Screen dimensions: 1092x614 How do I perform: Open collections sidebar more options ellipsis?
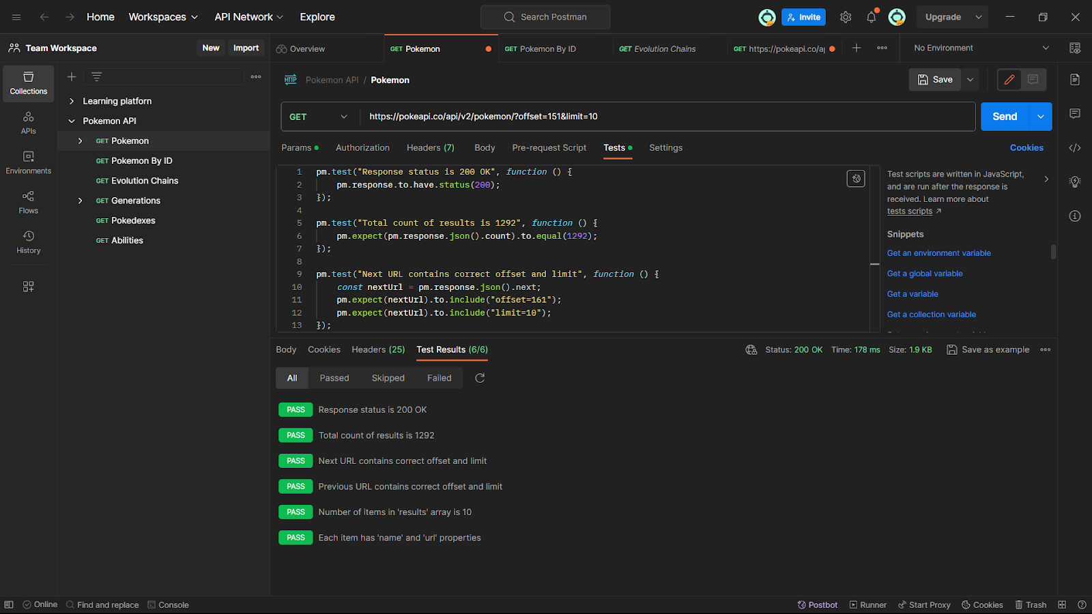tap(256, 77)
